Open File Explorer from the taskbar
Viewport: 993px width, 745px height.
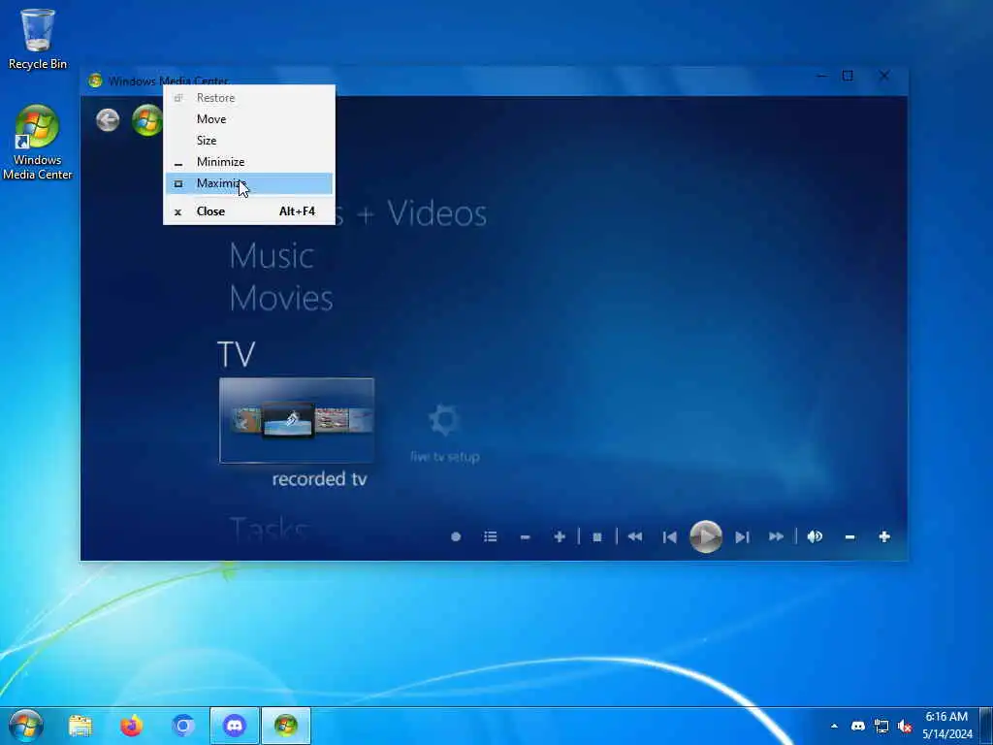tap(80, 726)
